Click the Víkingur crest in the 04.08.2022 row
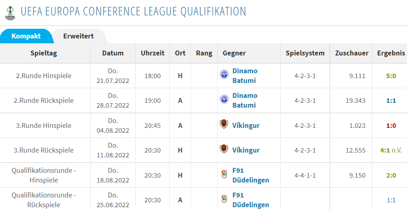 (224, 124)
